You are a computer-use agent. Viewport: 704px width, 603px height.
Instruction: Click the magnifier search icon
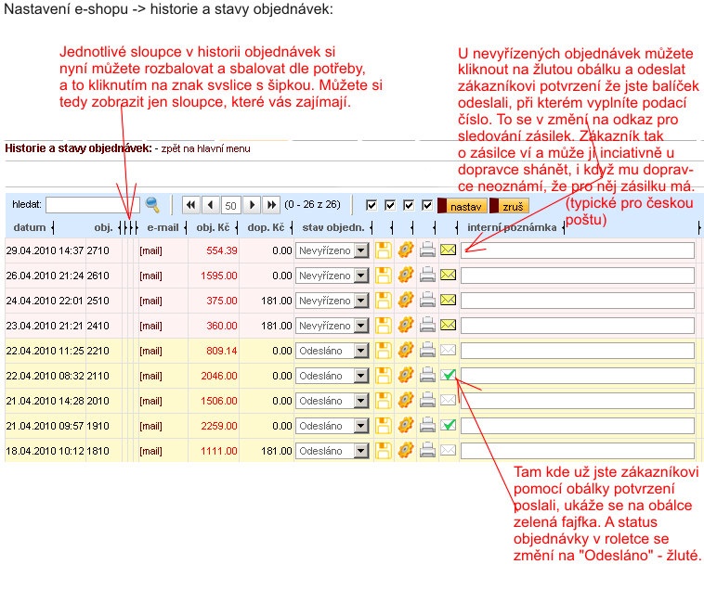[x=152, y=204]
